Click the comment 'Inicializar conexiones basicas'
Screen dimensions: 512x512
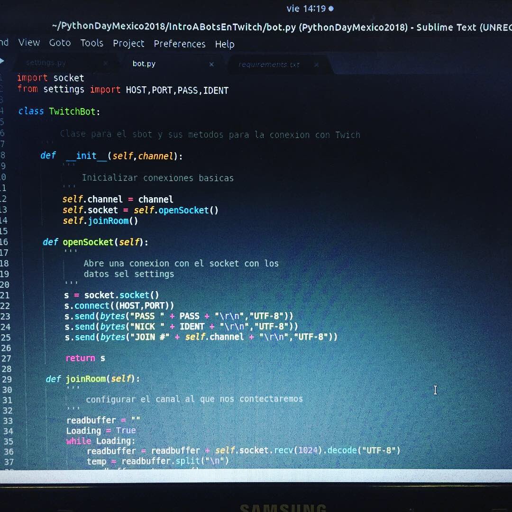click(x=158, y=178)
